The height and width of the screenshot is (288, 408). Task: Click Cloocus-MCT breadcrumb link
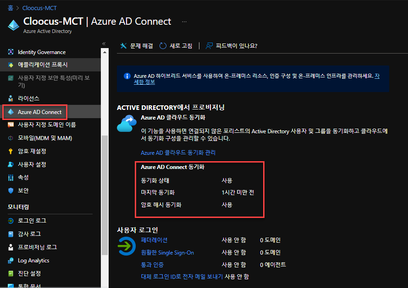coord(39,8)
